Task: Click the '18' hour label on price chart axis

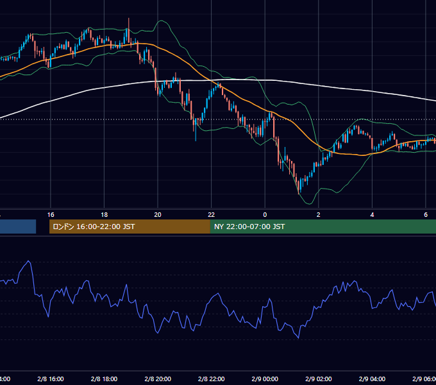Action: 105,215
